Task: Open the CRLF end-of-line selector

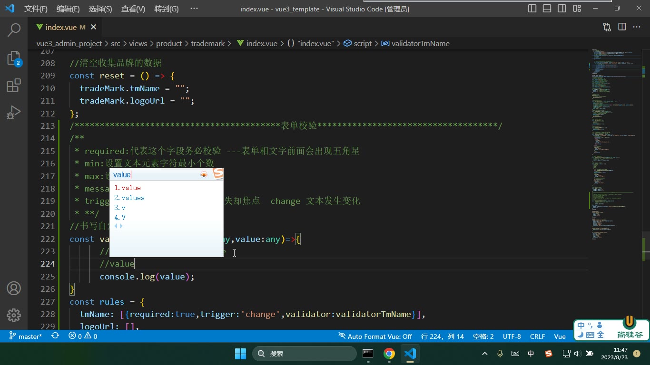Action: click(538, 336)
